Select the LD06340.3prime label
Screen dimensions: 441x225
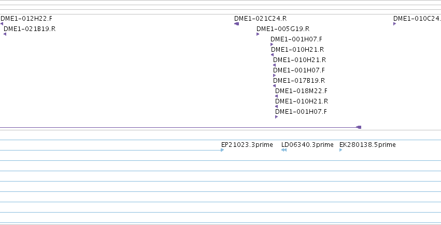tap(307, 145)
